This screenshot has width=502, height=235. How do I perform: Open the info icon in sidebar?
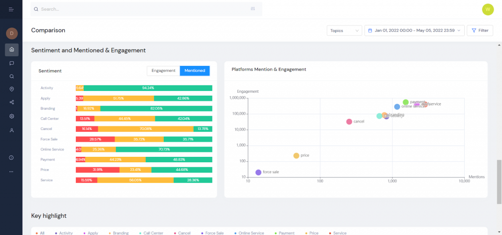(x=12, y=157)
